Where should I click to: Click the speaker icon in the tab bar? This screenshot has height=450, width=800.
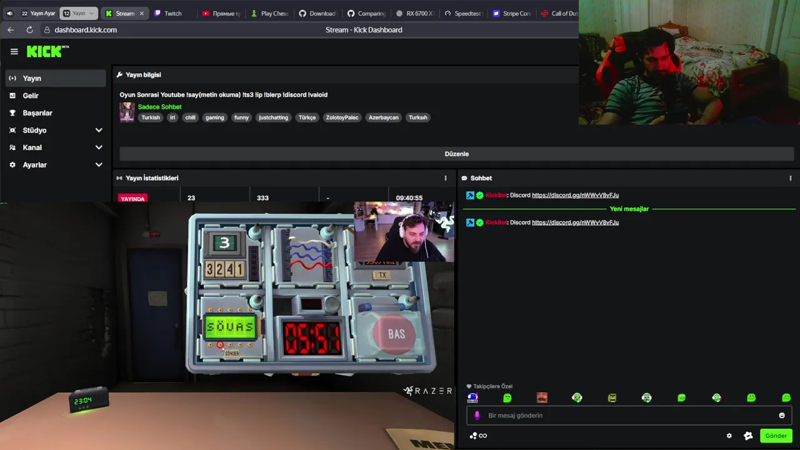[9, 13]
